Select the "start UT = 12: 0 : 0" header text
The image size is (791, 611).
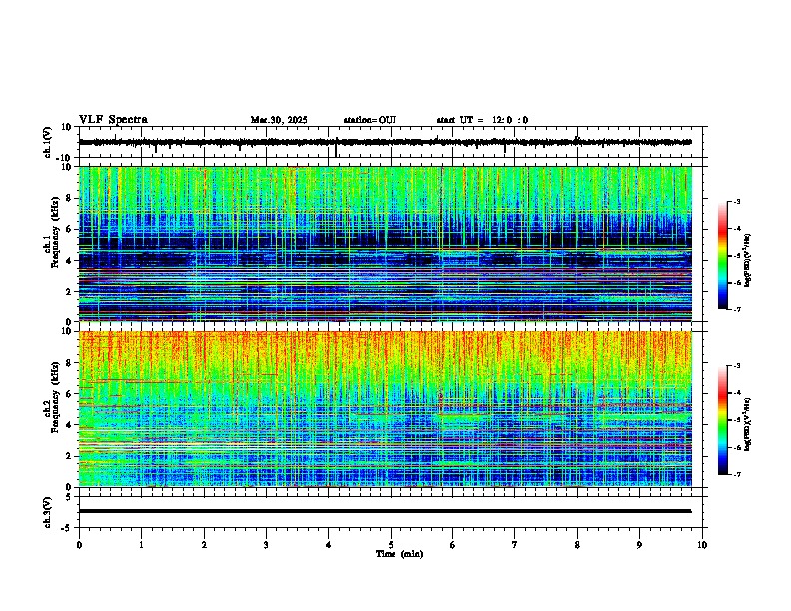coord(482,120)
